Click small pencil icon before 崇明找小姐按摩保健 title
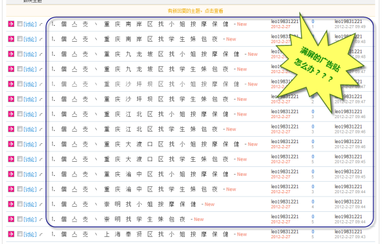 tap(40, 204)
